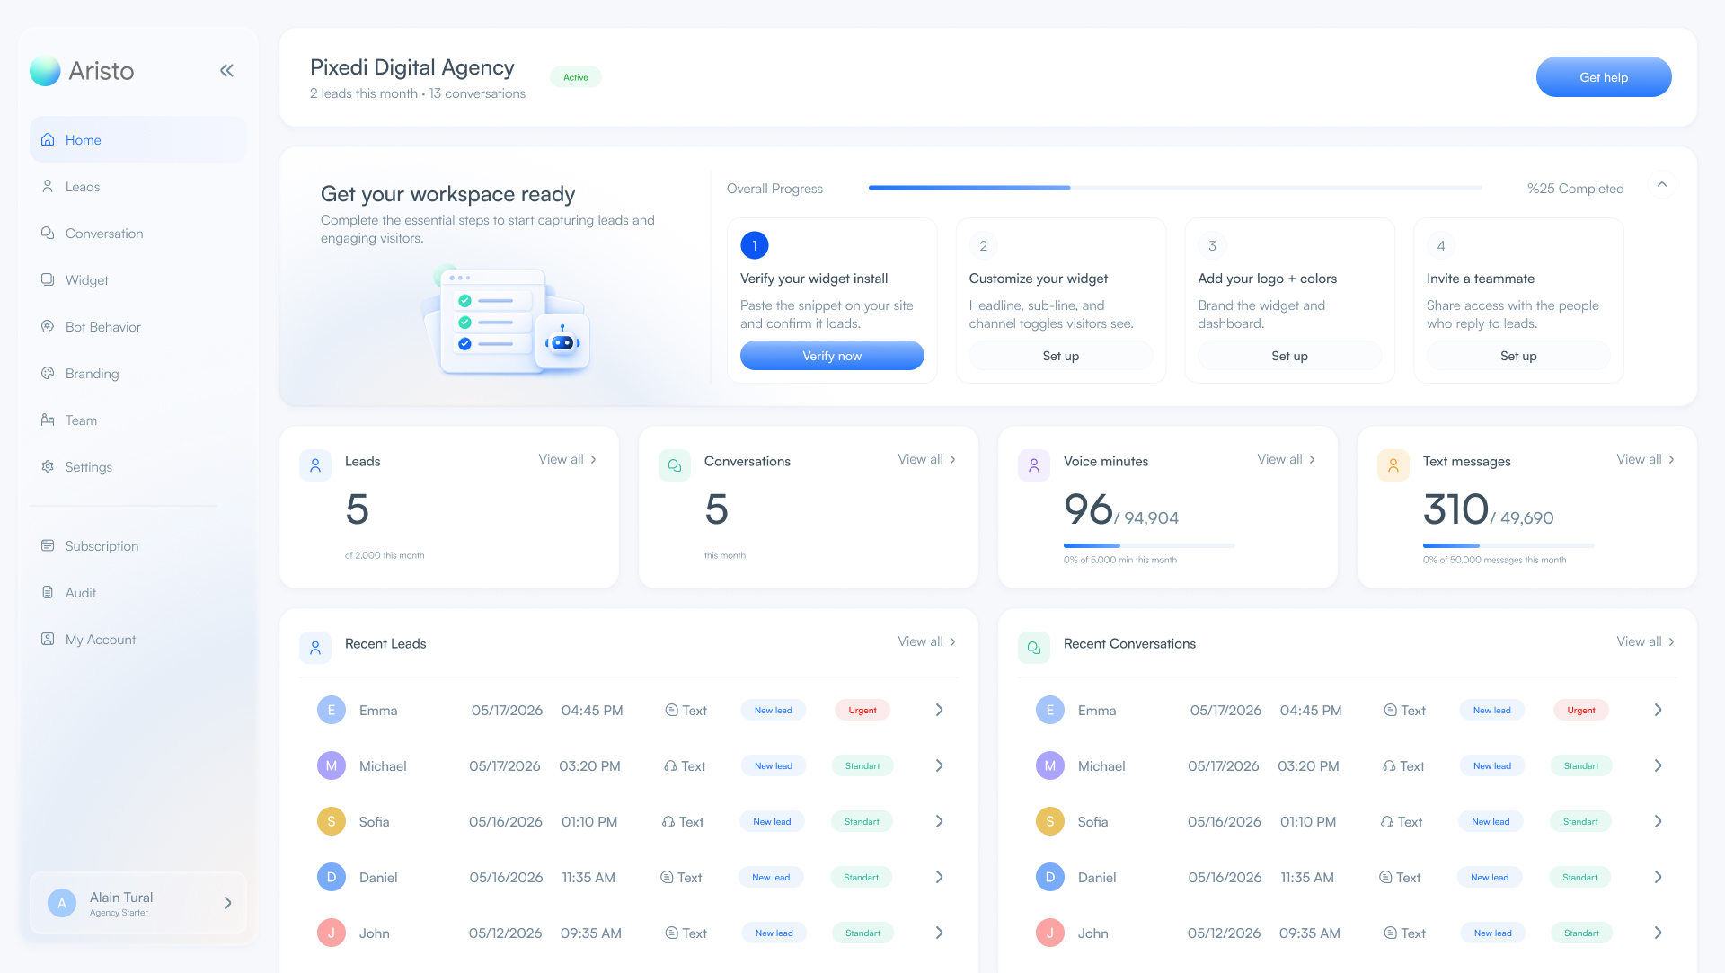This screenshot has width=1725, height=973.
Task: Click the Voice minutes card icon
Action: coord(1034,465)
